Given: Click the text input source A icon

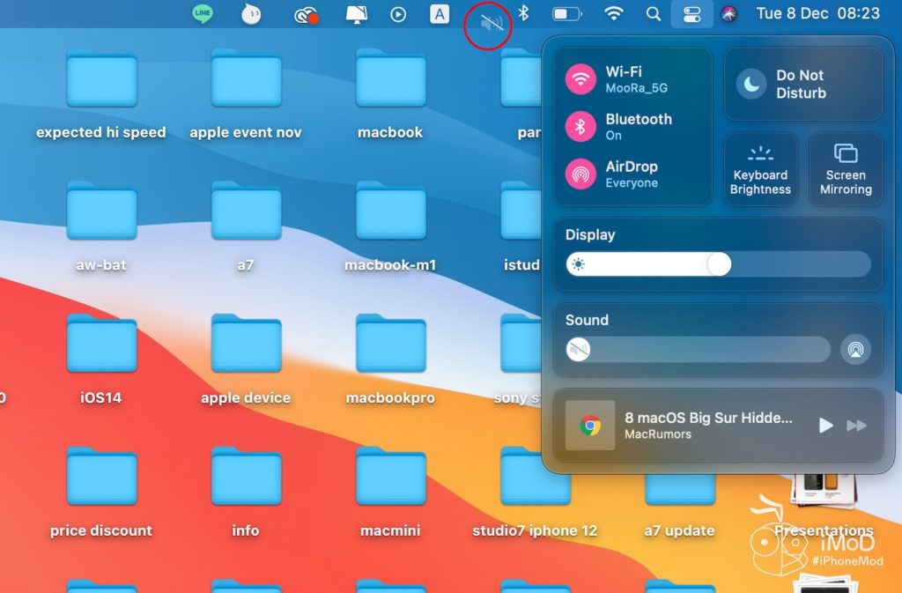Looking at the screenshot, I should 440,13.
